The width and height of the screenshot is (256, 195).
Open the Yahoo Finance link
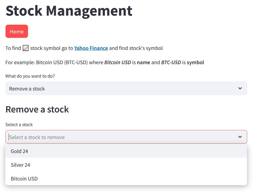click(91, 48)
